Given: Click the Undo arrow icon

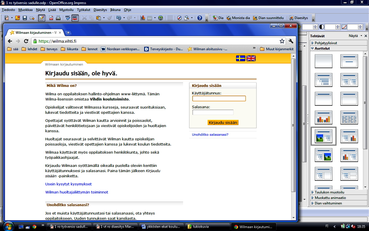Looking at the screenshot, I should [119, 18].
